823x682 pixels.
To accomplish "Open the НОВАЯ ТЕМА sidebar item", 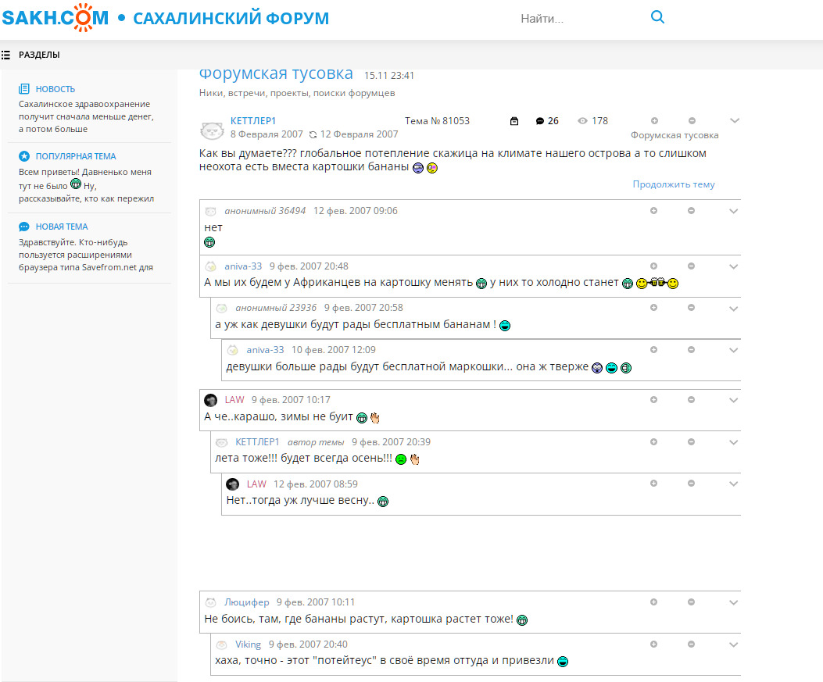I will (x=62, y=227).
